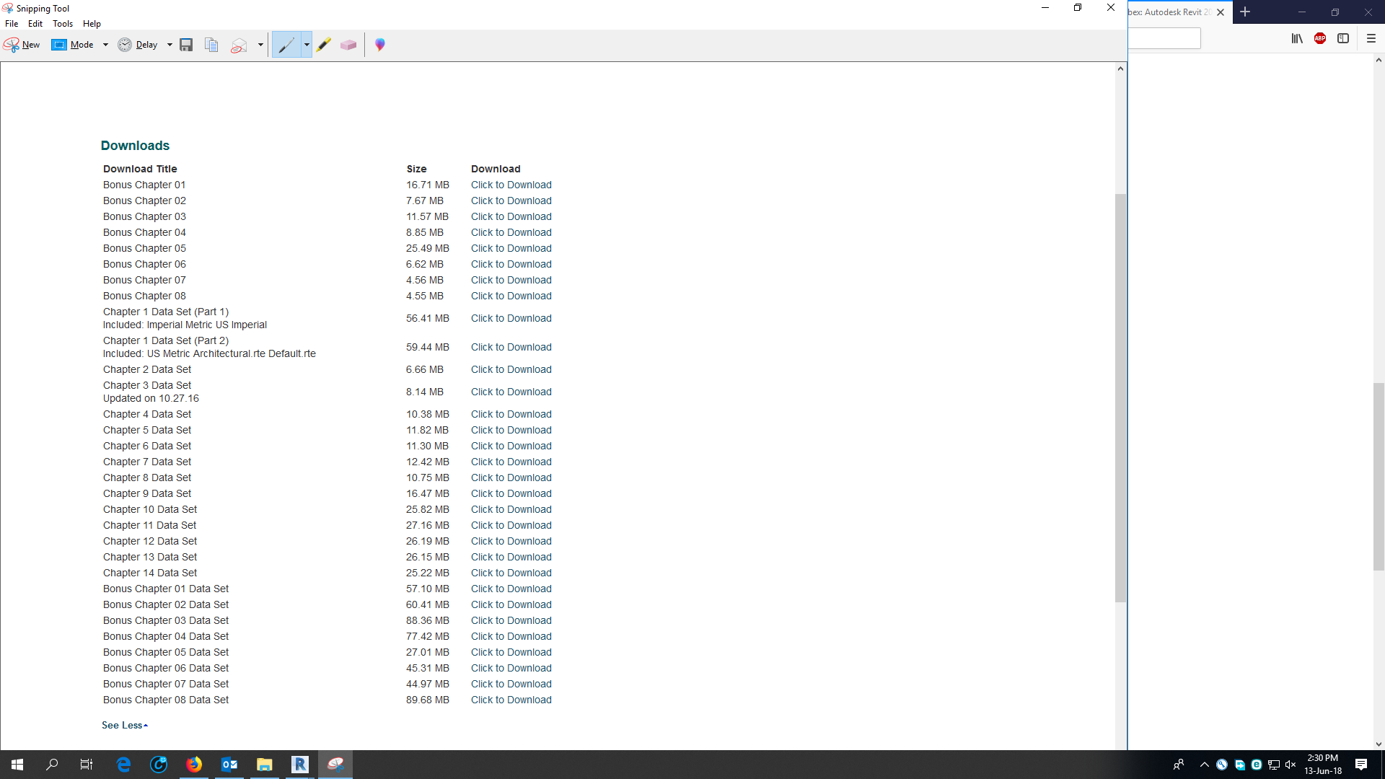Open the Revit app in the taskbar
This screenshot has height=779, width=1385.
click(x=299, y=765)
